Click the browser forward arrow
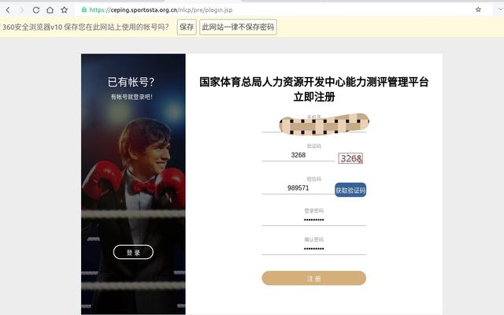Viewport: 504px width, 315px height. click(22, 10)
